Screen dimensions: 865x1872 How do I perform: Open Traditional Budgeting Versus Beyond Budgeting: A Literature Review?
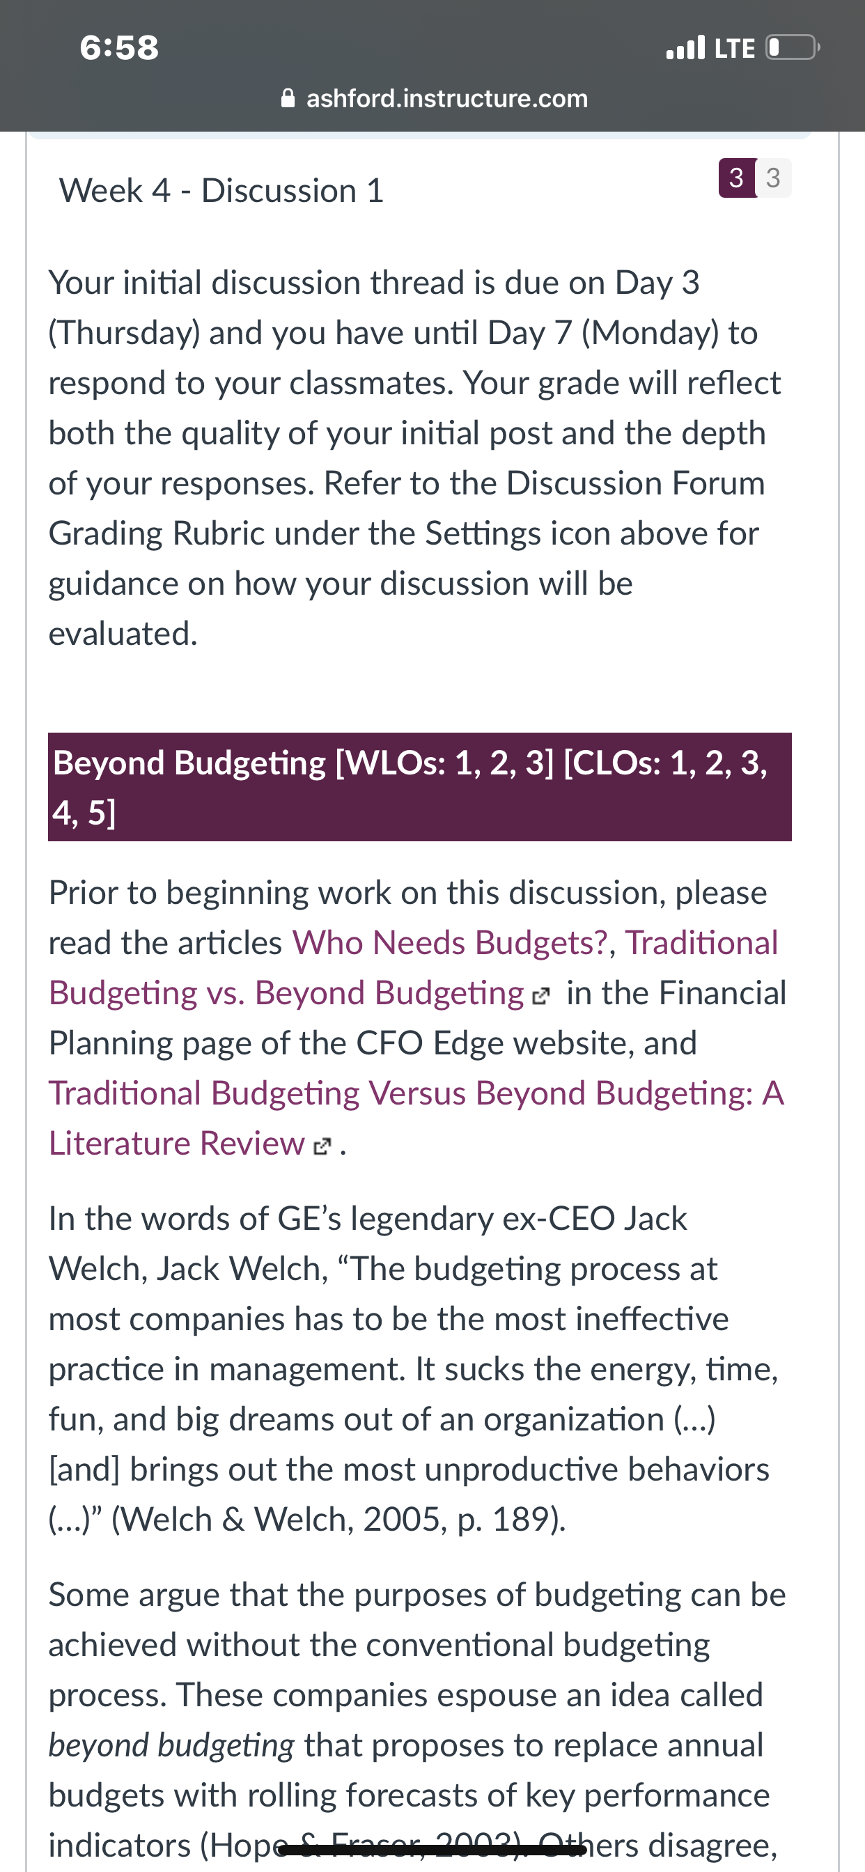click(416, 1118)
